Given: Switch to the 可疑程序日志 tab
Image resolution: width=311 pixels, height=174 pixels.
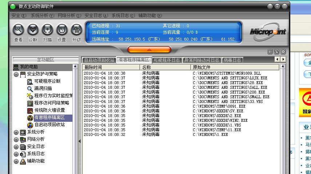Looking at the screenshot, I should (167, 60).
